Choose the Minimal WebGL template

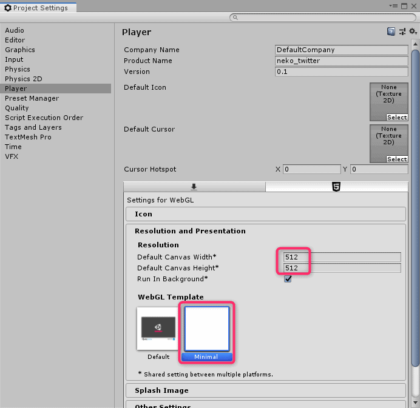click(x=206, y=329)
